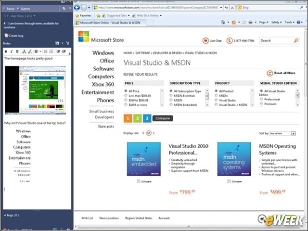Click the SOFTWARE breadcrumb link
Screen dimensions: 308x231
pyautogui.click(x=142, y=53)
